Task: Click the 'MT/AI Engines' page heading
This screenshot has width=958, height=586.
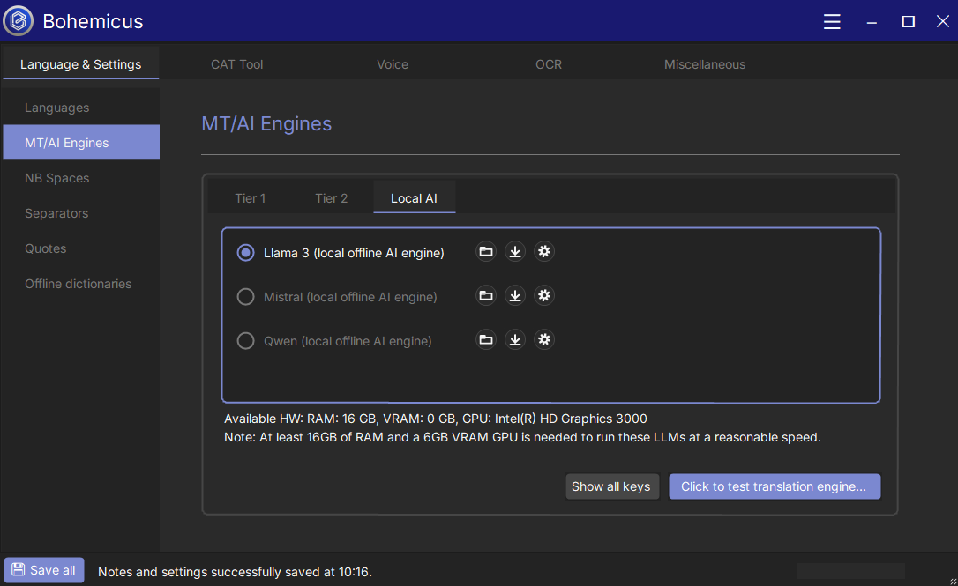Action: coord(266,124)
